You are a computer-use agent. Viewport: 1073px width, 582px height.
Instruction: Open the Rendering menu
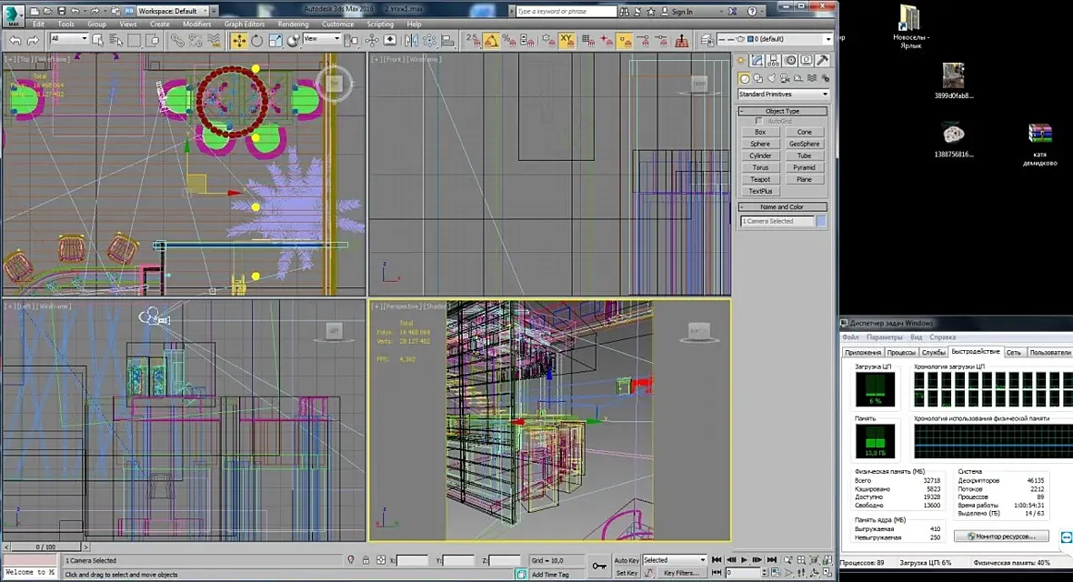293,24
